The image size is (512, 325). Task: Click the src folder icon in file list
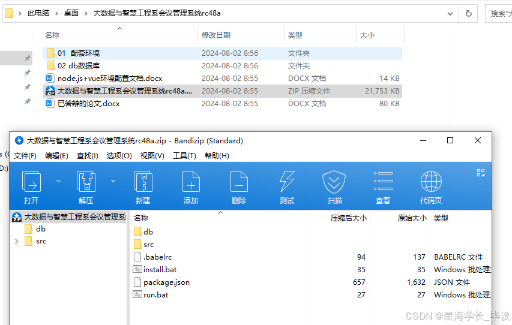coord(138,245)
